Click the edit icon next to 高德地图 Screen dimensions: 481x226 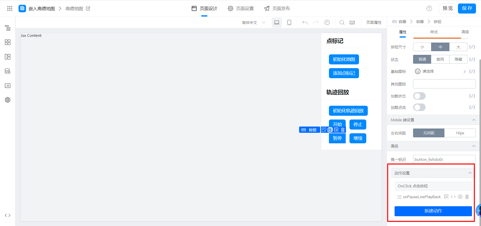coord(88,9)
